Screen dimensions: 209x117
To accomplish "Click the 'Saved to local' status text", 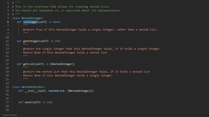I will tap(9, 115).
